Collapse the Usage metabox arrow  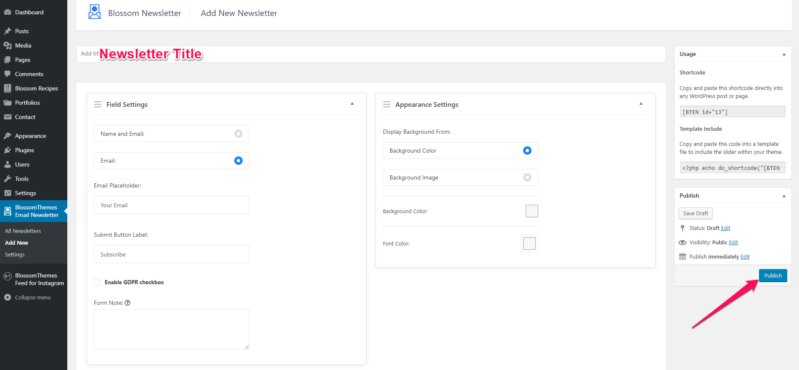point(784,54)
